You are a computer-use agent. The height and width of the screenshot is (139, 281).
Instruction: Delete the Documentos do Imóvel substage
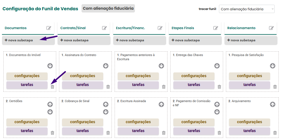pos(52,87)
